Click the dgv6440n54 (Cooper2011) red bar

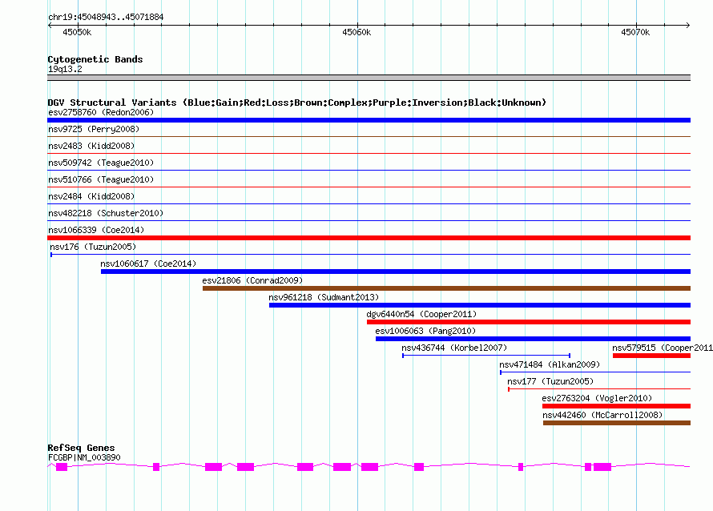coord(528,322)
